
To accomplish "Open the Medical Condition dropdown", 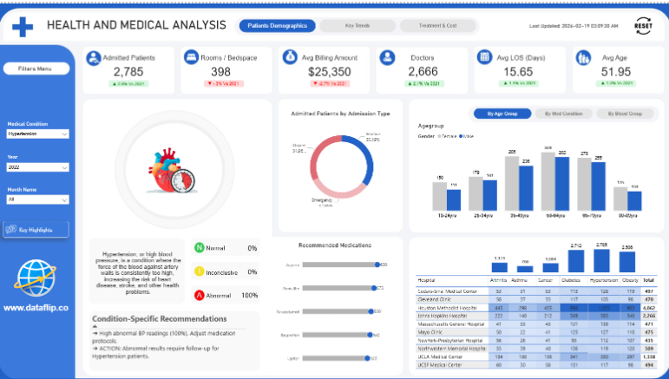I will tap(37, 134).
